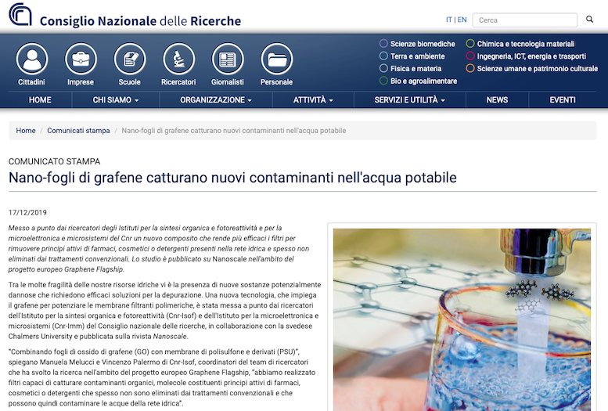
Task: Open the Giornalisti newspaper icon
Action: coord(228,59)
